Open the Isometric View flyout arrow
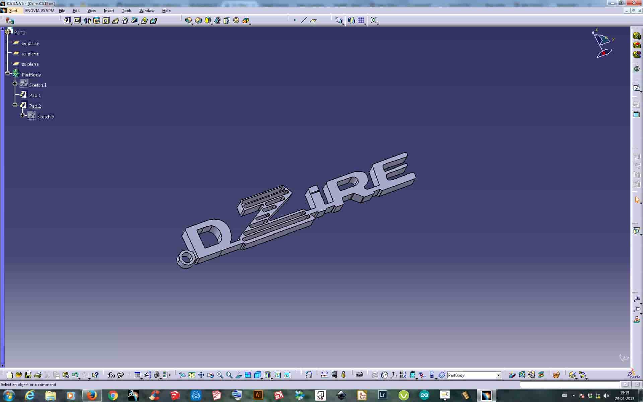 point(262,378)
